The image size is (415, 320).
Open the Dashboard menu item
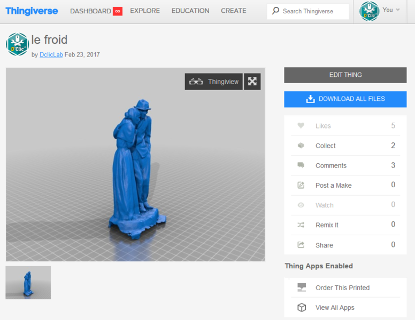[90, 11]
